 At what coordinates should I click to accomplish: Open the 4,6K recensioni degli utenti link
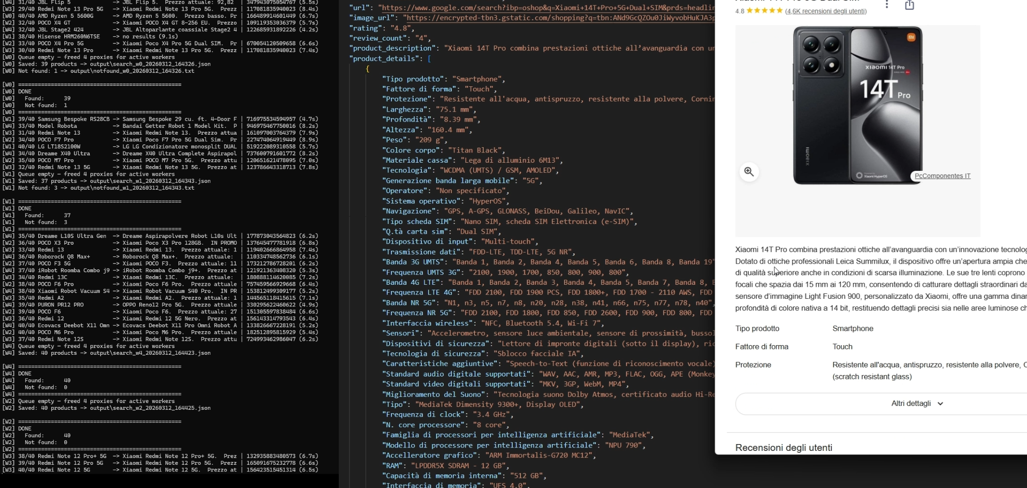point(826,11)
